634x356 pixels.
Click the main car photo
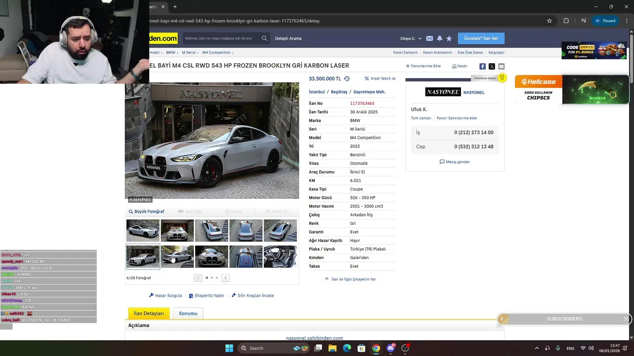coord(212,140)
